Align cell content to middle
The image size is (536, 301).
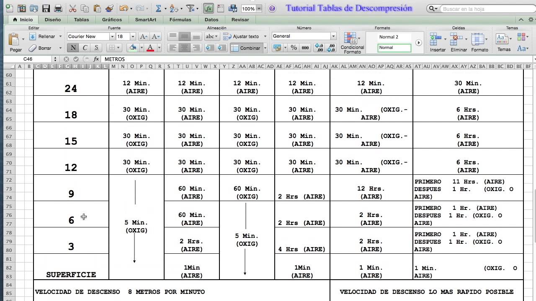pos(184,36)
